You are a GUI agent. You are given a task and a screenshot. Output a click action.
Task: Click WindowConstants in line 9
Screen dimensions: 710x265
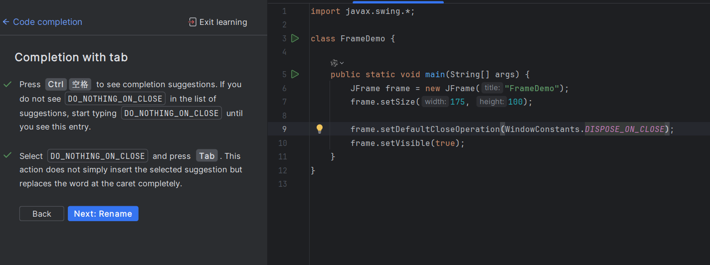542,129
